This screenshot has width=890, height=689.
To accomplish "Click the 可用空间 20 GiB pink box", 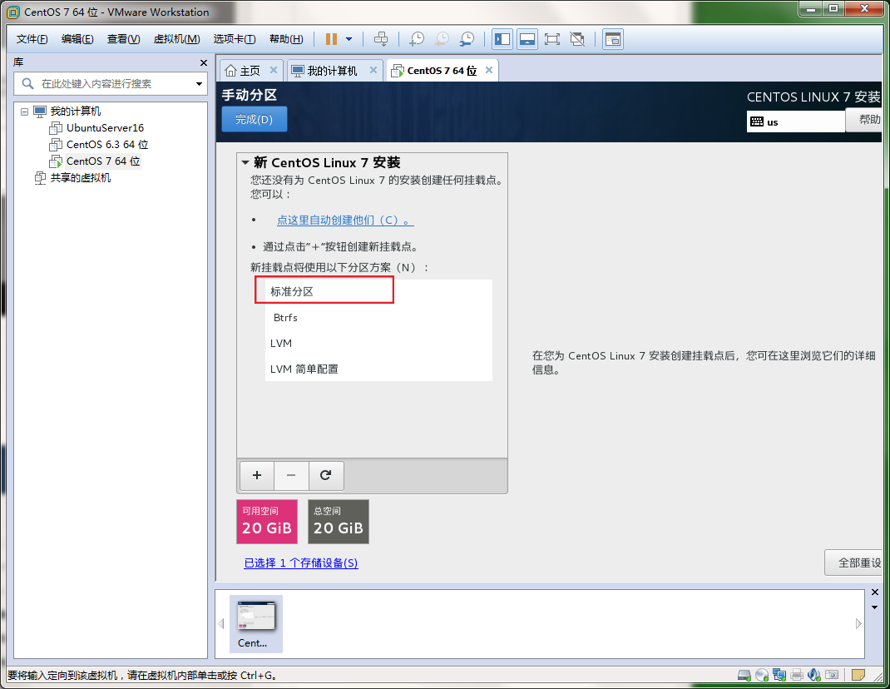I will 267,522.
